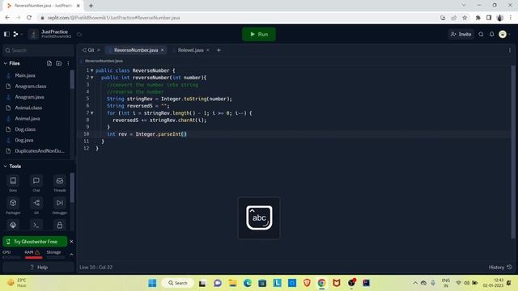
Task: Open browser extensions puzzle icon
Action: coord(478,18)
